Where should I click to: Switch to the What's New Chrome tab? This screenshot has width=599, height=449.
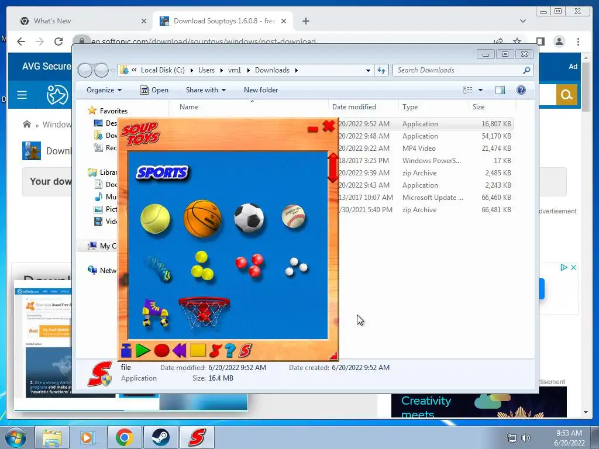coord(83,21)
